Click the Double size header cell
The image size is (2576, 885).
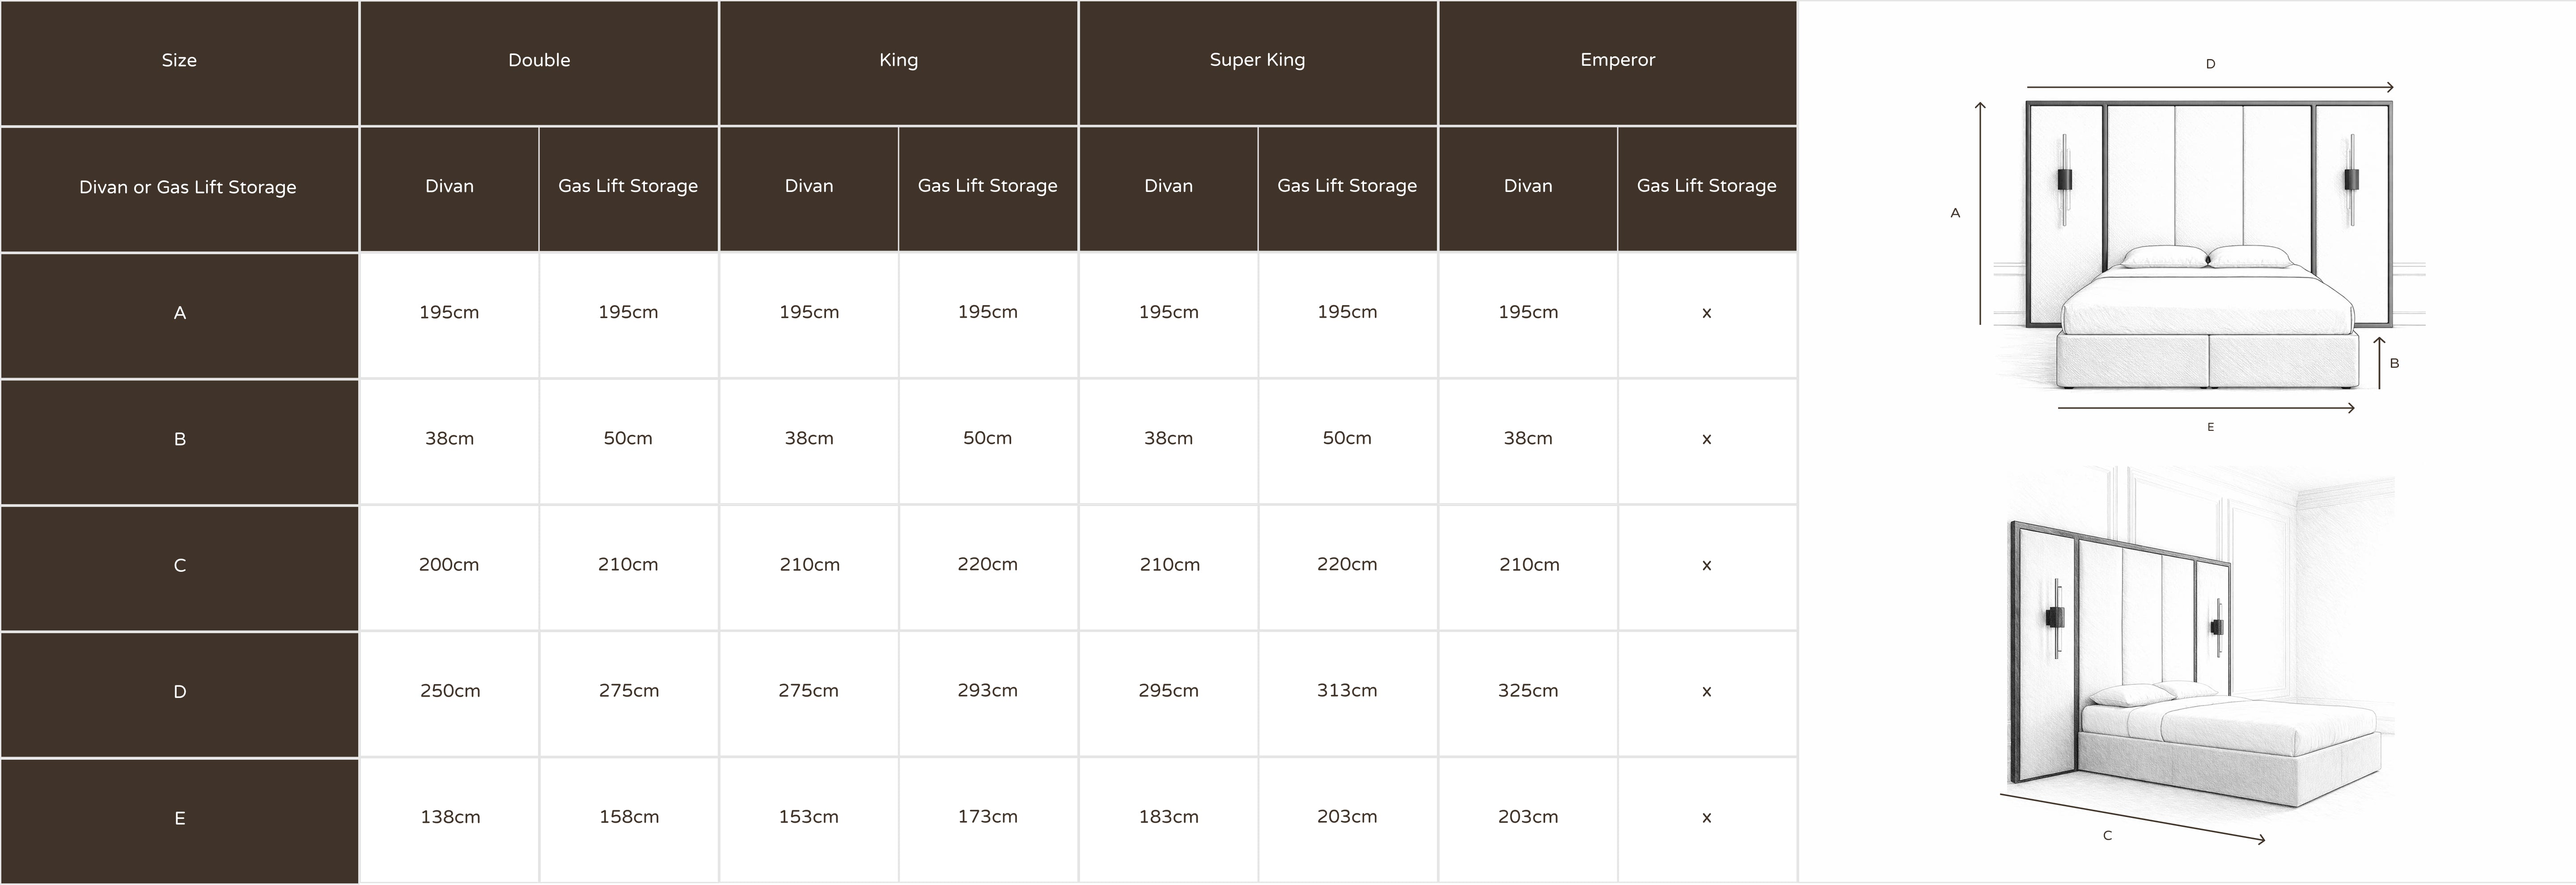click(539, 62)
